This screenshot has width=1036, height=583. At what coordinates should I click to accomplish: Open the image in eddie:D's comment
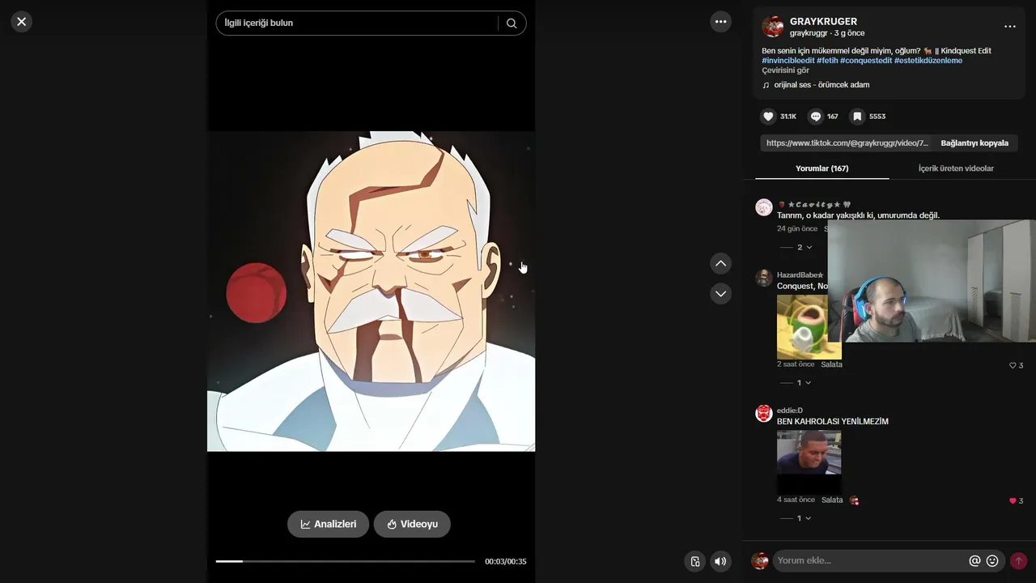(809, 462)
